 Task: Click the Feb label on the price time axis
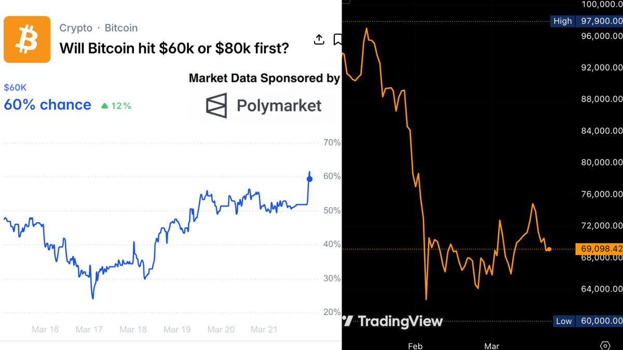(x=415, y=345)
